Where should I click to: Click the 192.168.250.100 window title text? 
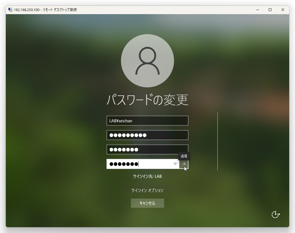pos(45,10)
